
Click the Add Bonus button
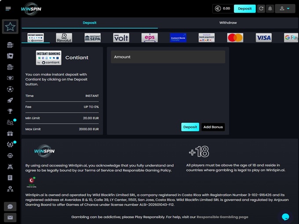[213, 127]
